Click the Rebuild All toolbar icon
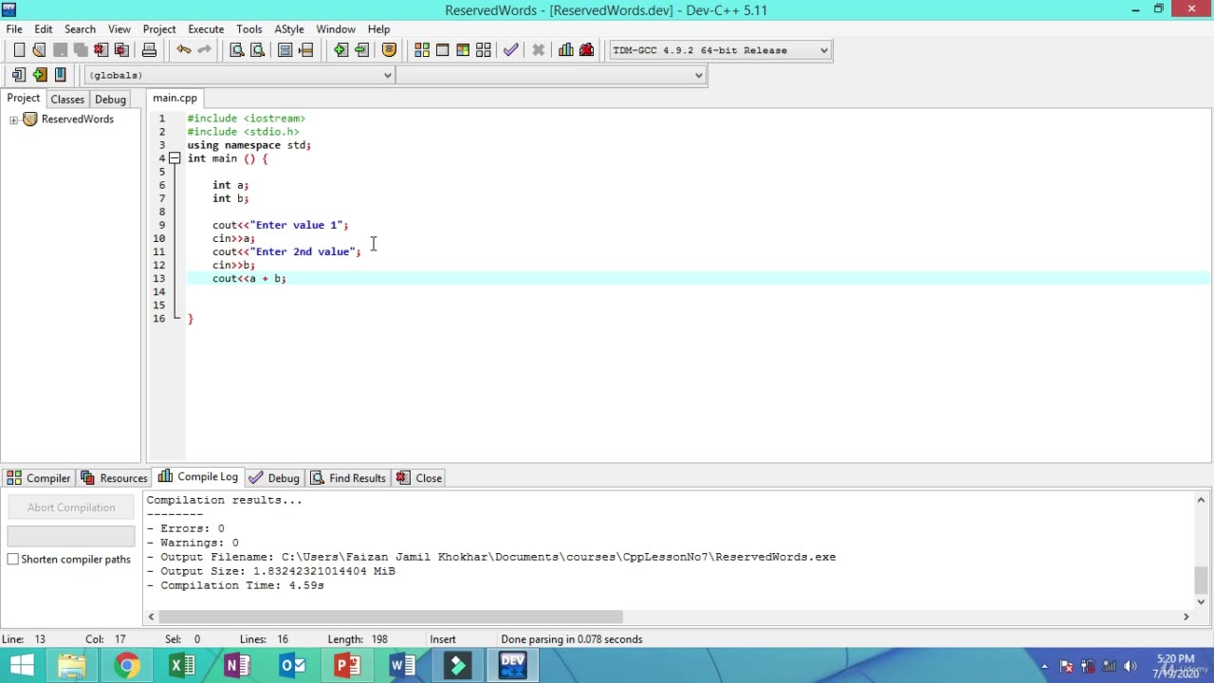1214x683 pixels. 484,50
